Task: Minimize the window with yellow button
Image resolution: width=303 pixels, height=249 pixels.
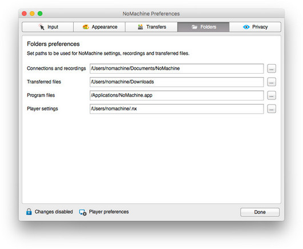Action: pyautogui.click(x=32, y=14)
